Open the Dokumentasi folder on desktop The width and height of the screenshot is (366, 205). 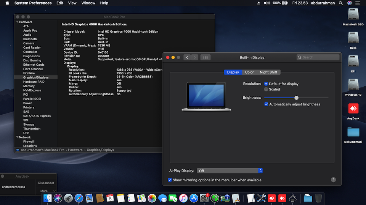click(x=353, y=132)
